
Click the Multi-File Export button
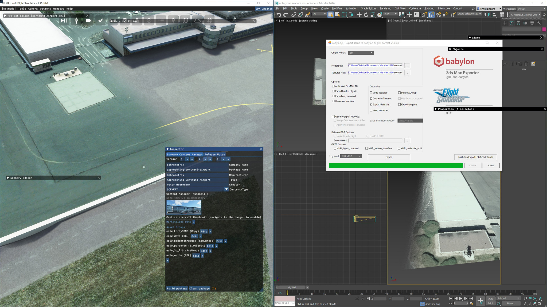pos(476,157)
